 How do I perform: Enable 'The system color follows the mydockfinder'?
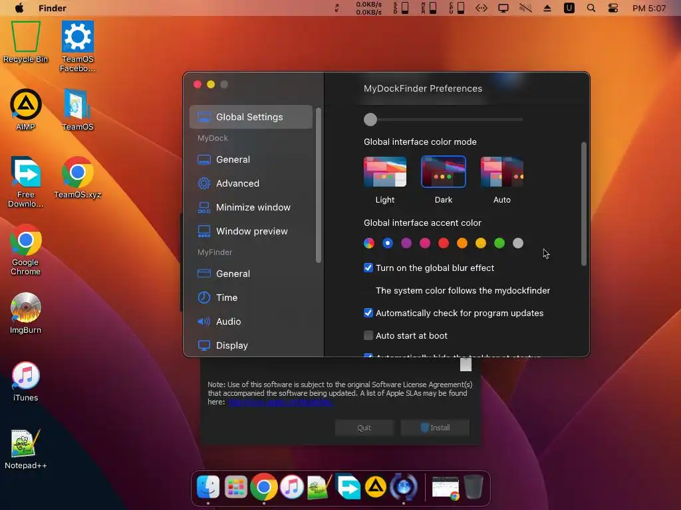tap(368, 290)
